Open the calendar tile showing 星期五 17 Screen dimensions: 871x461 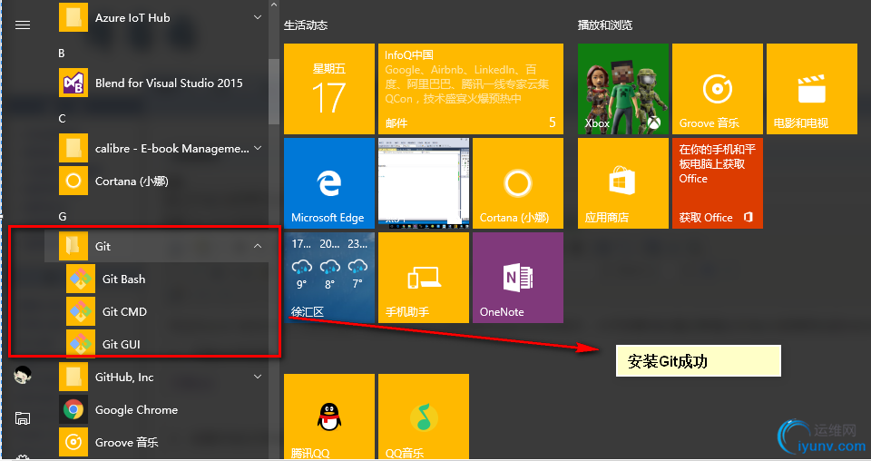(x=328, y=89)
